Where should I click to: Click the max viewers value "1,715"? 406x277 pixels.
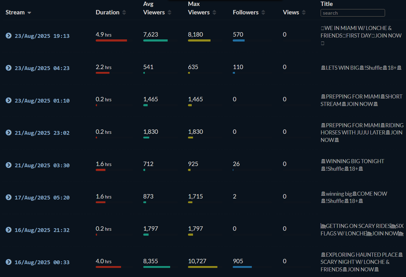click(195, 196)
